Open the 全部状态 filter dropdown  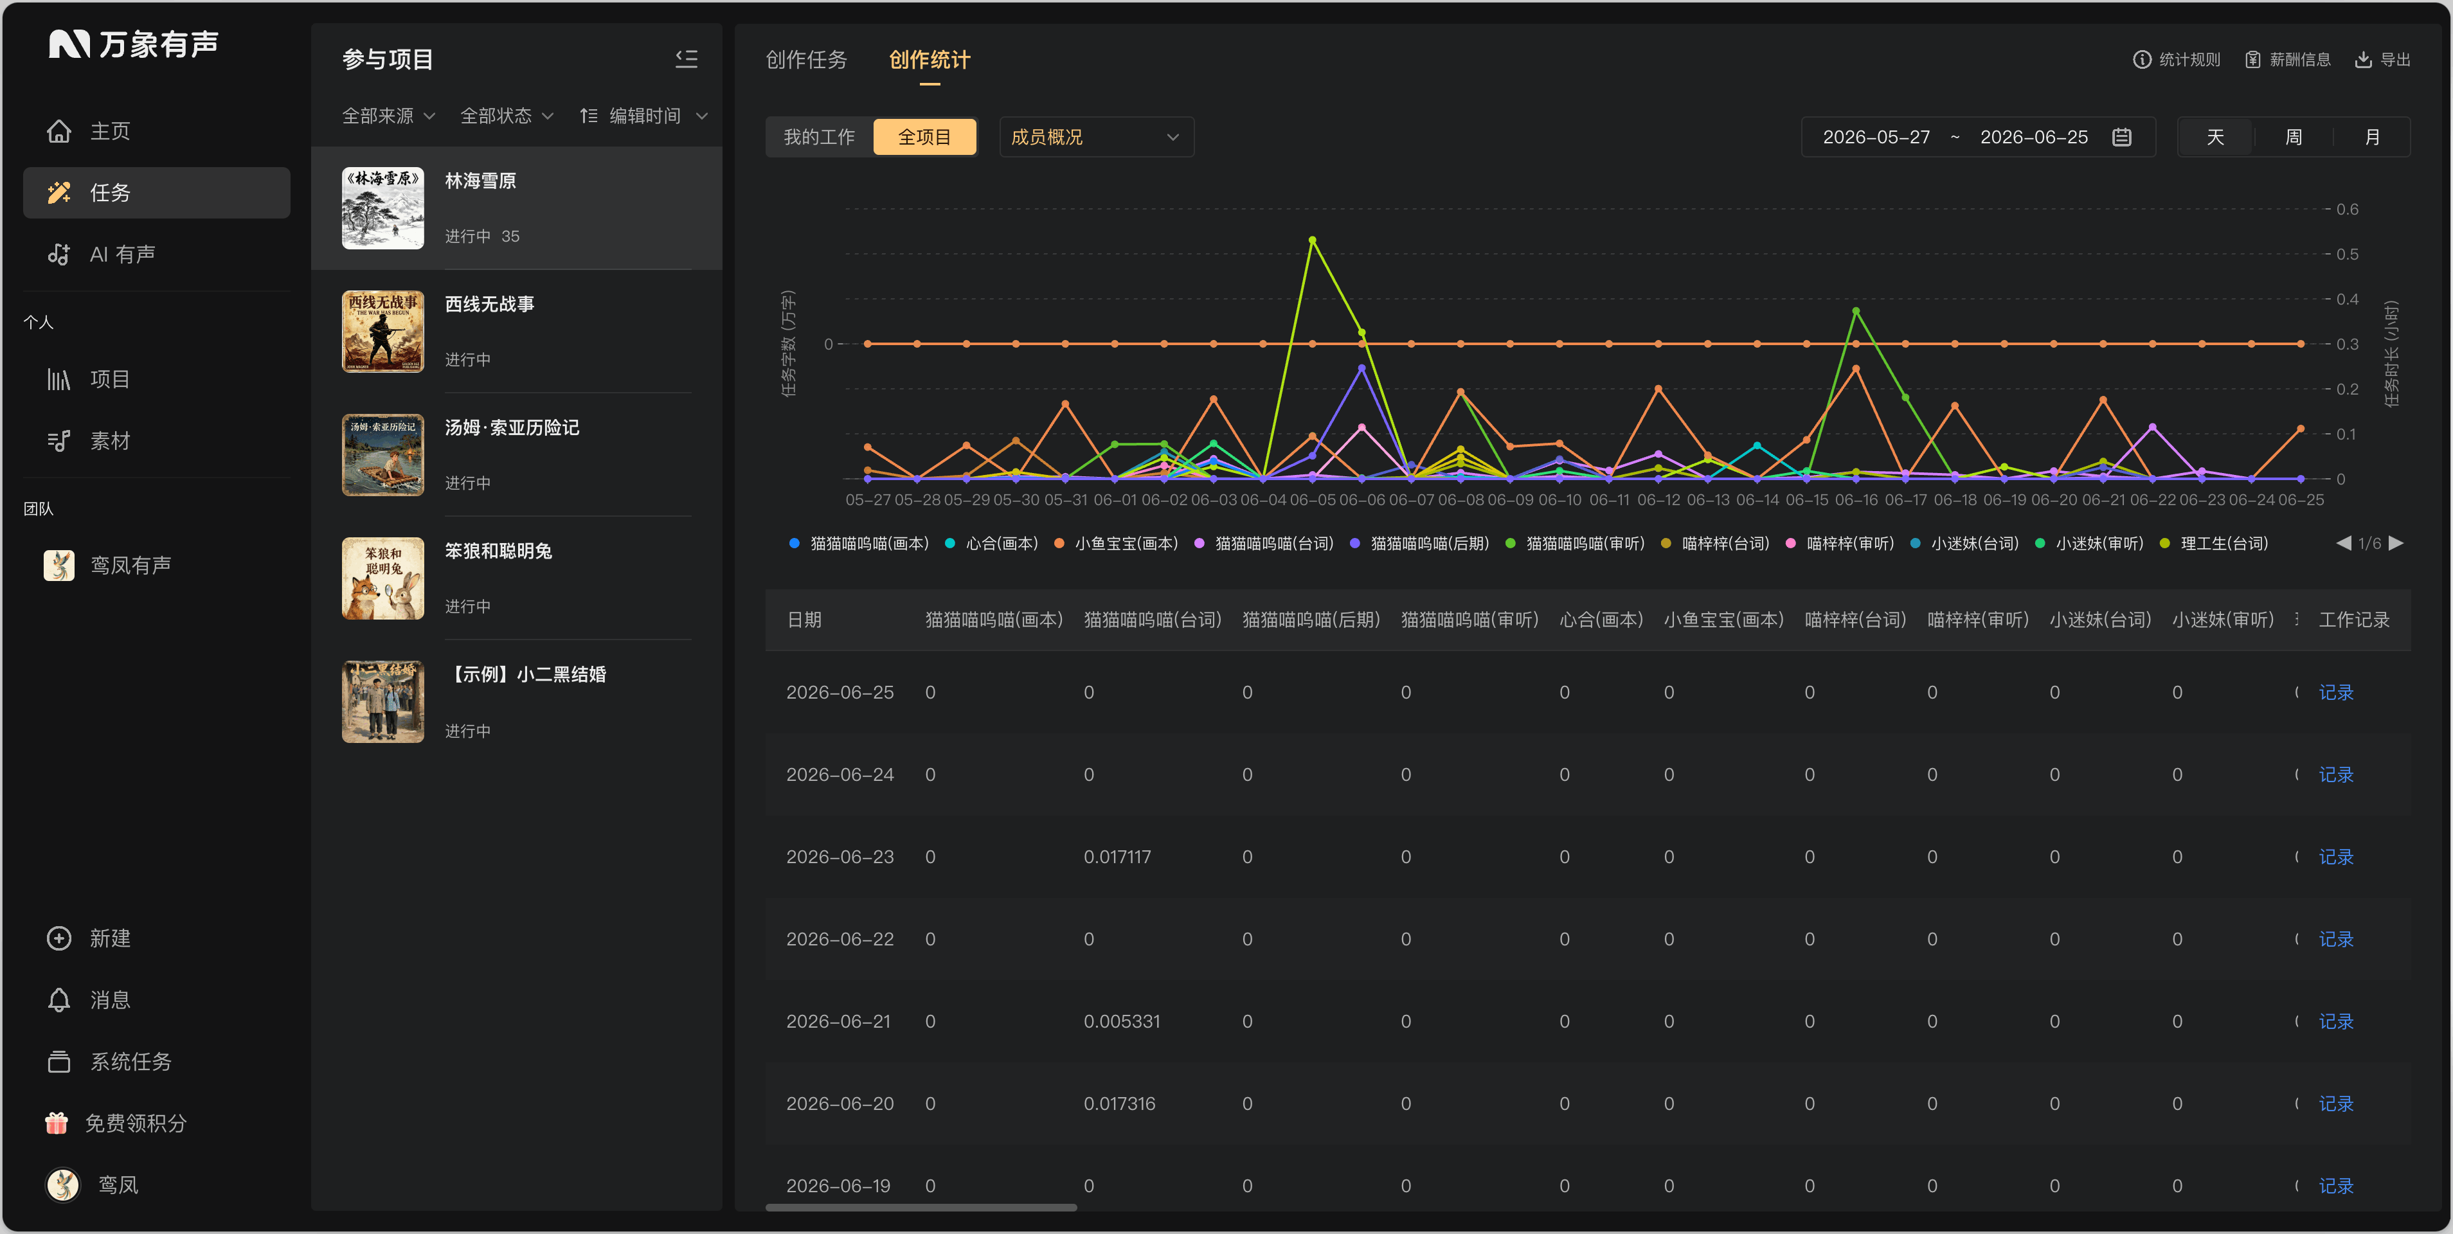pos(507,116)
